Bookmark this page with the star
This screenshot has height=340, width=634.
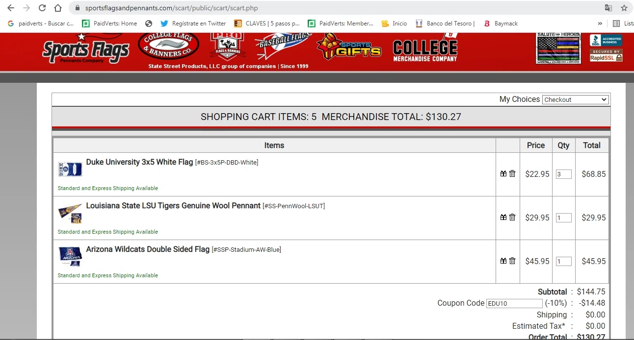click(x=624, y=8)
